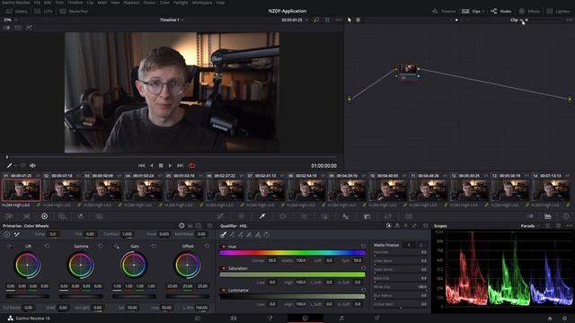
Task: Toggle loop playback button
Action: click(x=191, y=165)
